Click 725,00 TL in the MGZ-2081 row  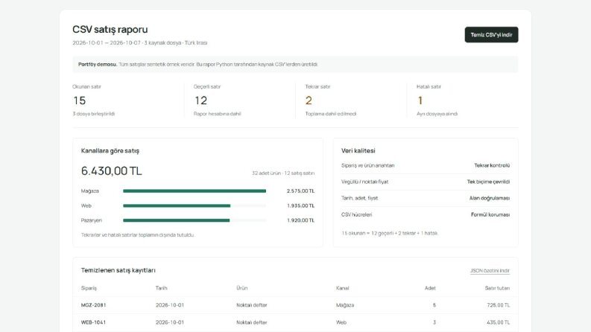499,305
